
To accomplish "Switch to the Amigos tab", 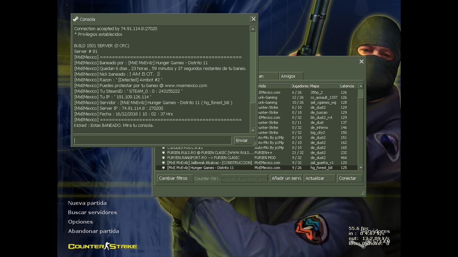I will pyautogui.click(x=291, y=76).
